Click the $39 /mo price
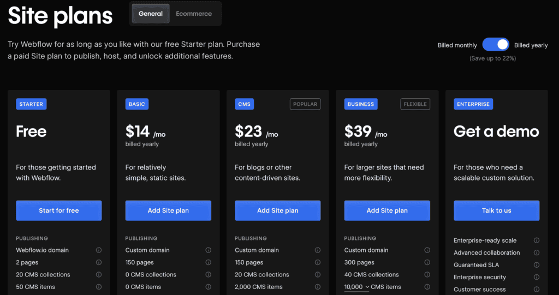This screenshot has width=559, height=295. [x=366, y=132]
